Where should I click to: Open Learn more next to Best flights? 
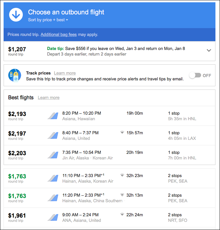point(49,98)
